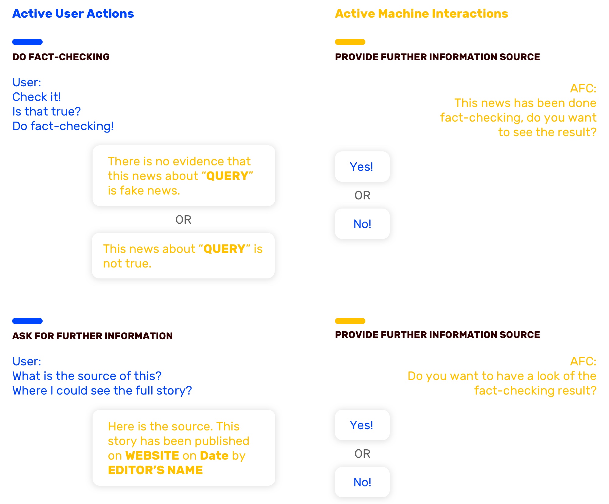The image size is (609, 504).
Task: Click the No! button answering "to see the result?"
Action: (362, 224)
